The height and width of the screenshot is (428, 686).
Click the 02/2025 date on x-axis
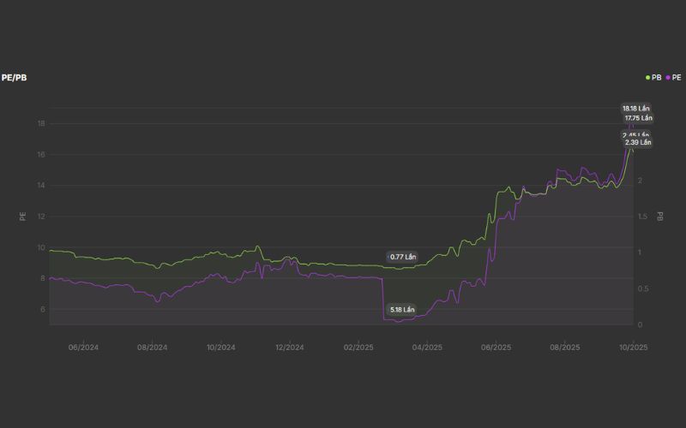358,348
